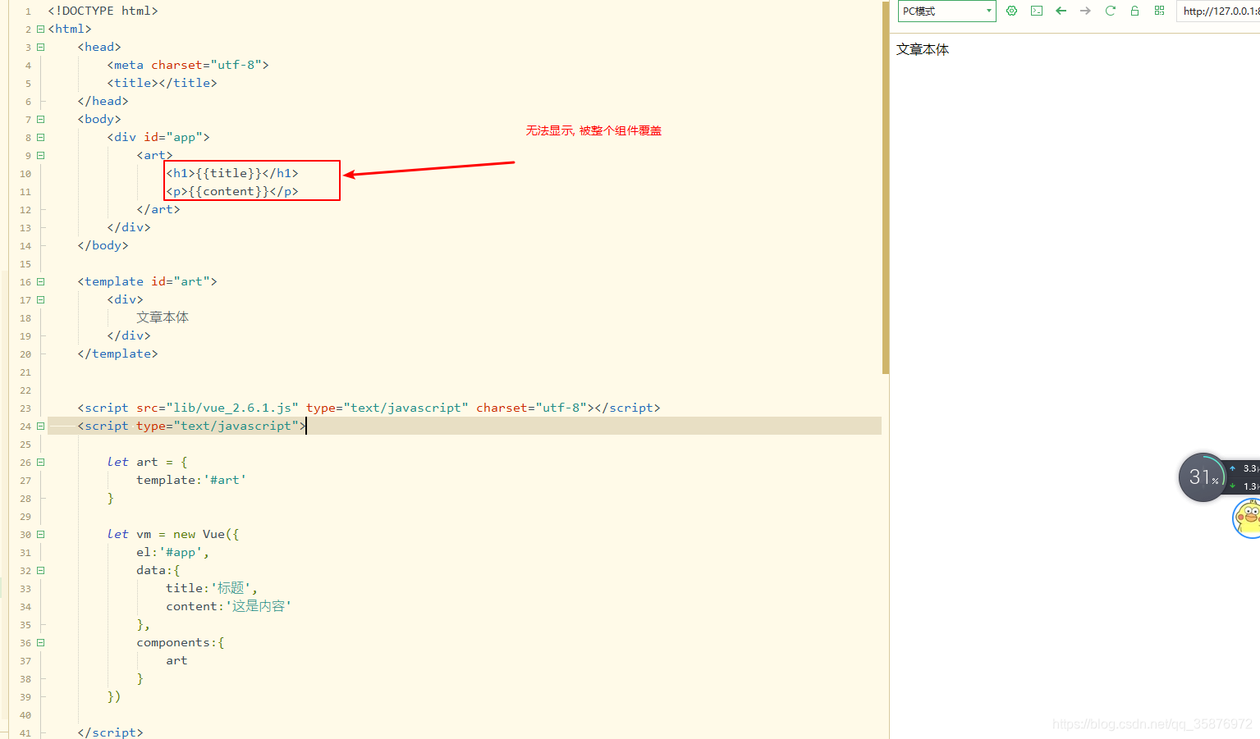Click content:'这是内容' on line 34
Screen dimensions: 1260x739
tap(229, 606)
